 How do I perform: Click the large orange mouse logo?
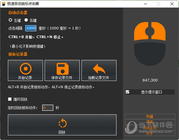click(x=150, y=44)
